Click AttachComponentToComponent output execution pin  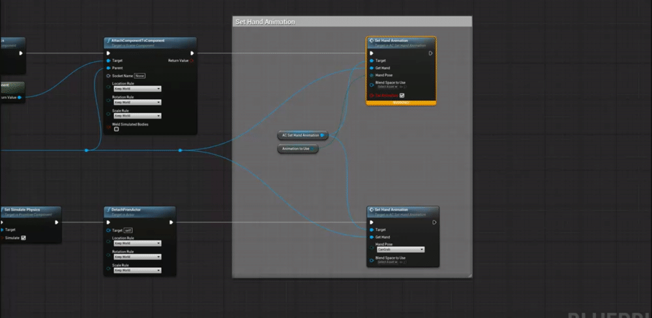pos(192,53)
